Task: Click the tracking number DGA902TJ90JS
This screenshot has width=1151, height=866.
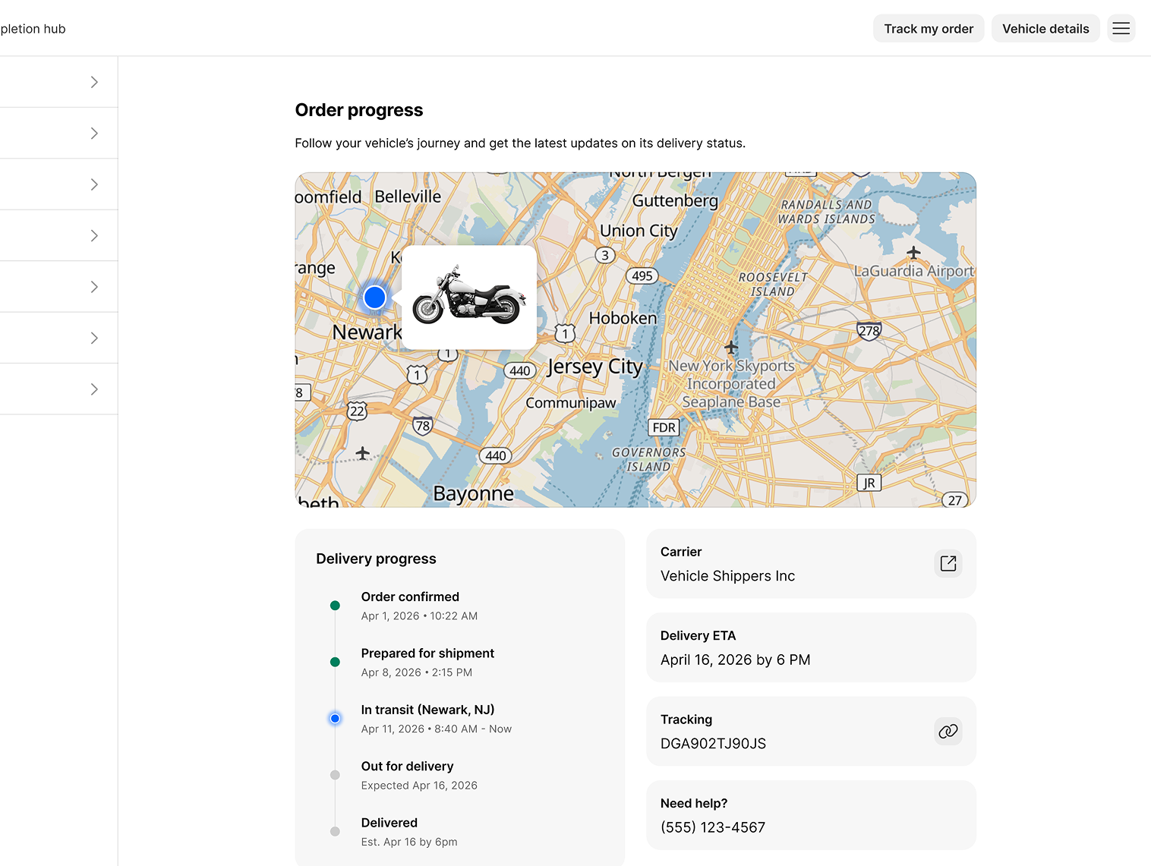Action: (713, 744)
